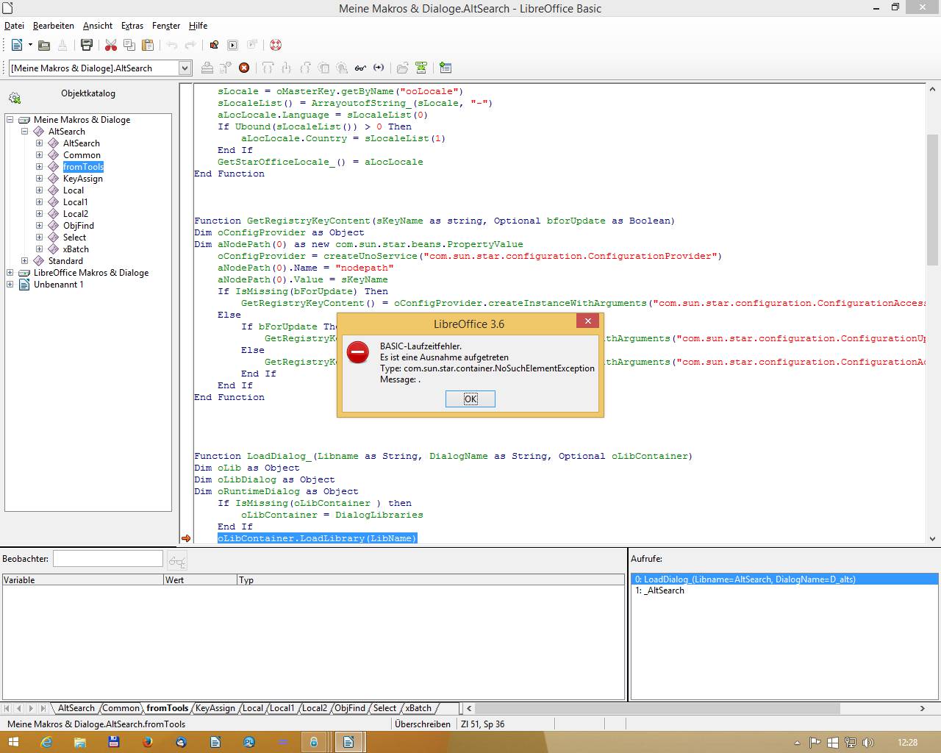Open LibreOffice Help lifebuoy icon

click(276, 45)
